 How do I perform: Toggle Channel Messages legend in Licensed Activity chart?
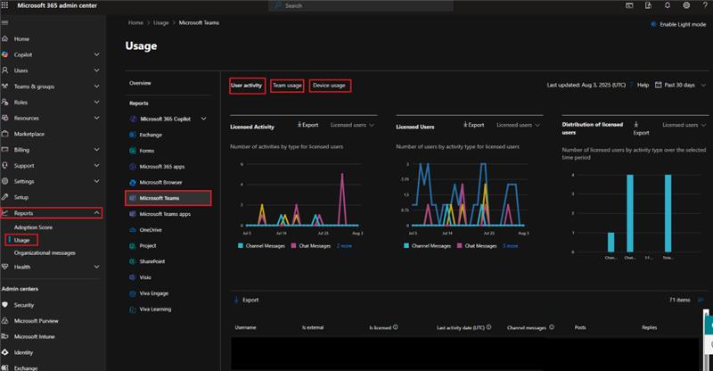pos(261,246)
